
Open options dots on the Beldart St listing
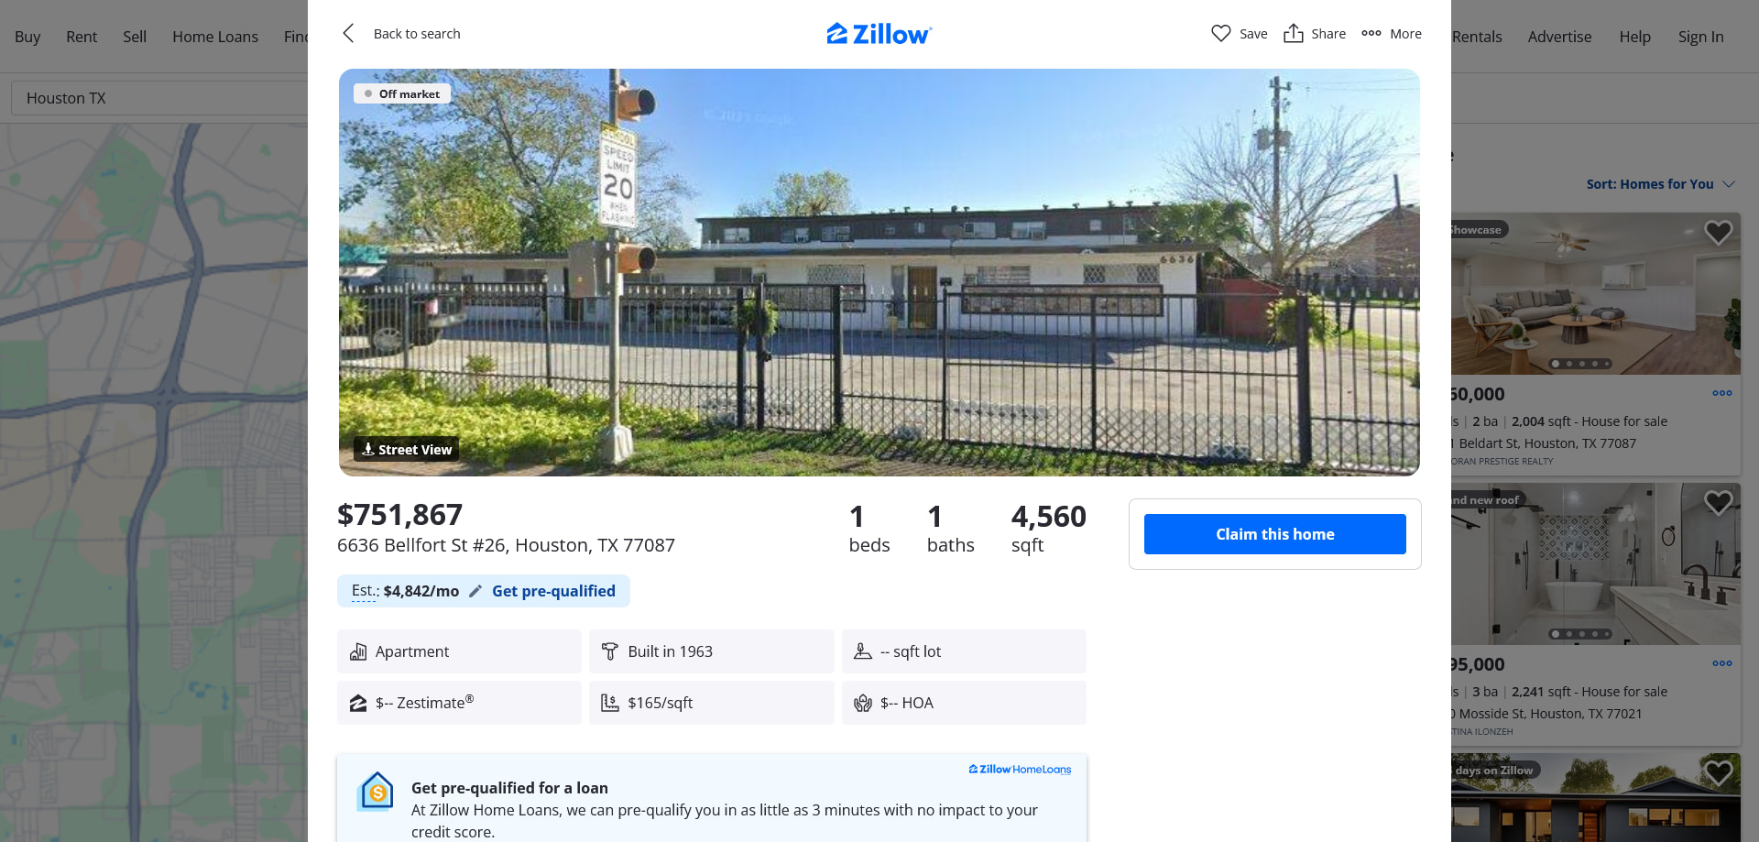point(1721,393)
